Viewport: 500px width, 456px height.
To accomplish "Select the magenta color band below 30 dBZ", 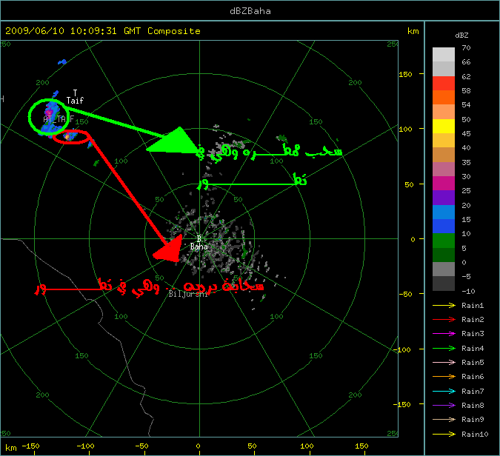I will coord(444,184).
